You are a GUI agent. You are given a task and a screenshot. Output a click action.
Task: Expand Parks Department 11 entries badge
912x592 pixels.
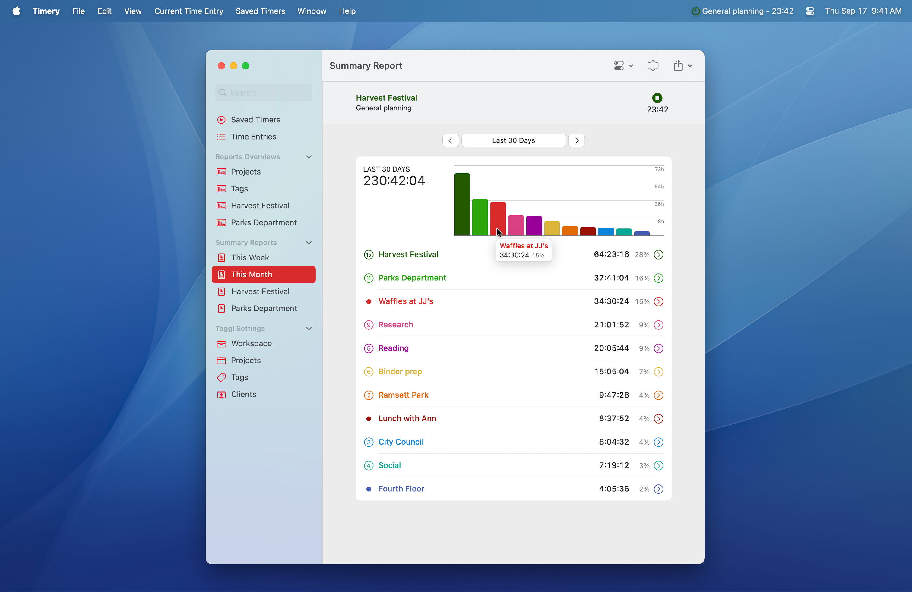(368, 278)
